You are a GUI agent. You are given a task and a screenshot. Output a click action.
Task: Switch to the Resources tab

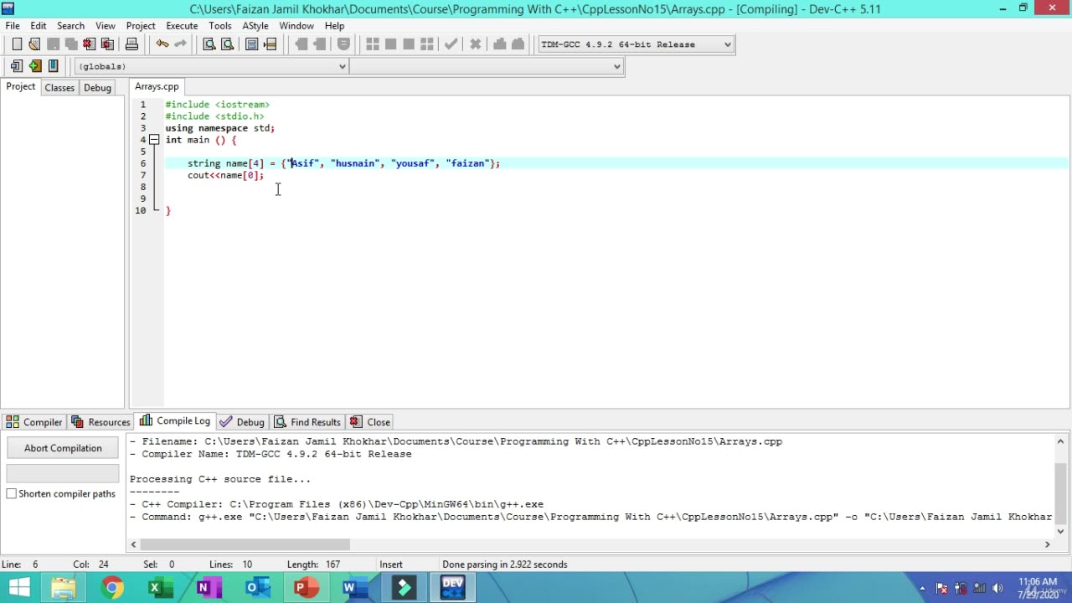point(101,422)
